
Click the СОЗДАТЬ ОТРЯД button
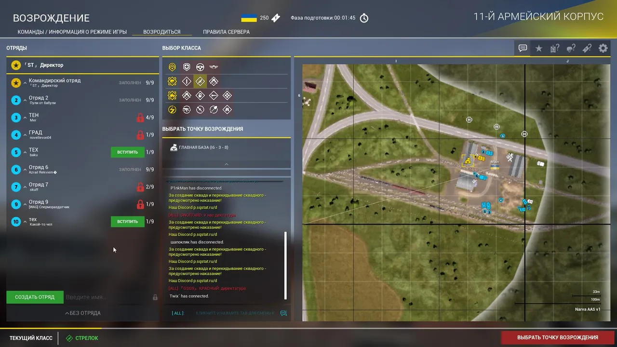[35, 297]
